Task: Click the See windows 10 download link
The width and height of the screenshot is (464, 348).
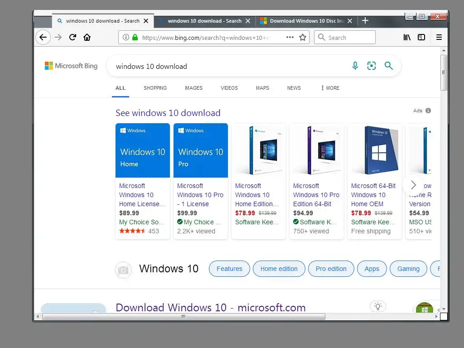Action: click(168, 113)
